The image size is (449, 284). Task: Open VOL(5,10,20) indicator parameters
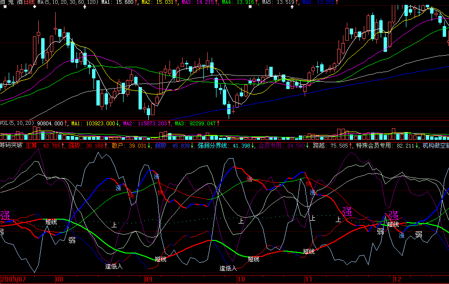(17, 123)
